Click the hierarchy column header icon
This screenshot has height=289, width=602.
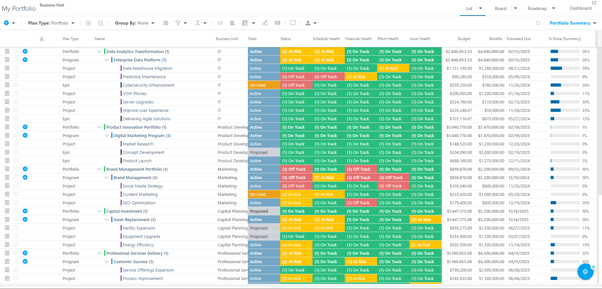[x=42, y=39]
